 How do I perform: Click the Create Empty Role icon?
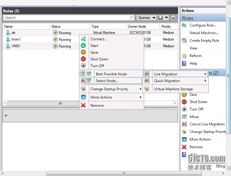184,40
